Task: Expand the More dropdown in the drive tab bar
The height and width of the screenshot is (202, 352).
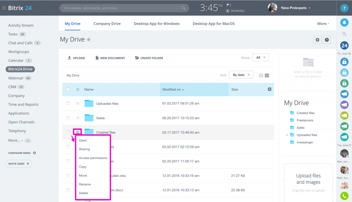Action: (323, 24)
